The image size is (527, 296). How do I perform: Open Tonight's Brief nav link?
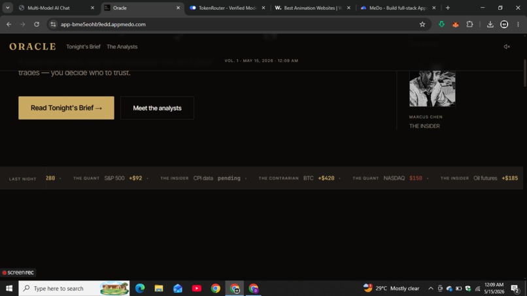83,46
